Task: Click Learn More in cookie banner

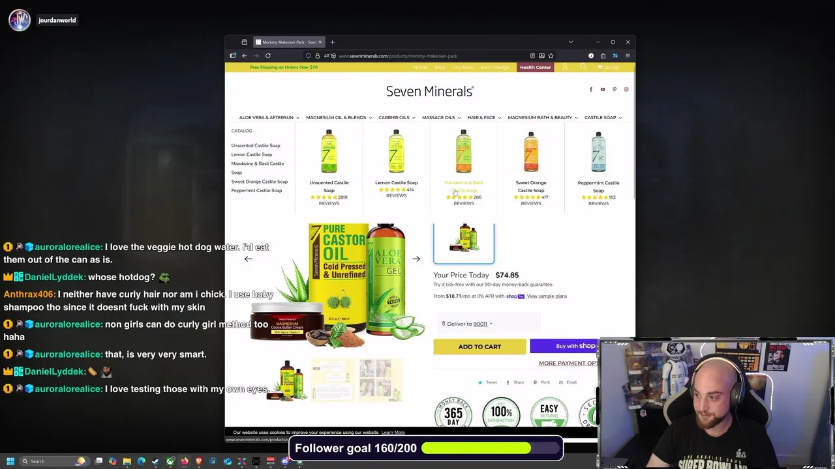Action: point(393,433)
